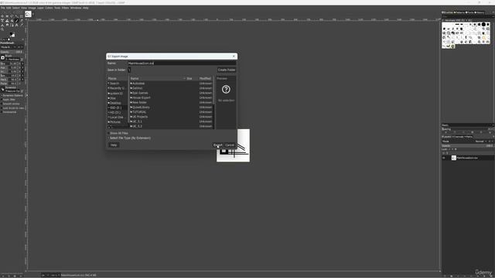This screenshot has height=278, width=495.
Task: Switch to the Patterns tab
Action: point(459,12)
